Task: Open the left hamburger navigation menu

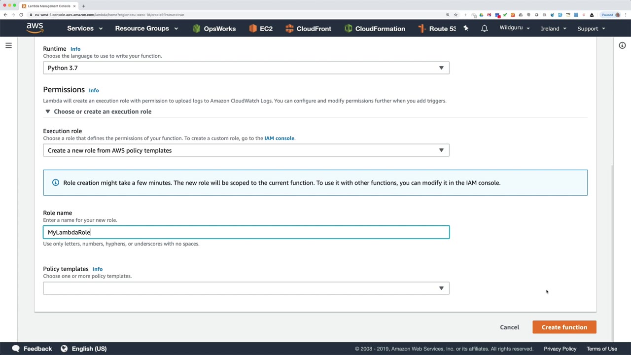Action: [x=8, y=45]
